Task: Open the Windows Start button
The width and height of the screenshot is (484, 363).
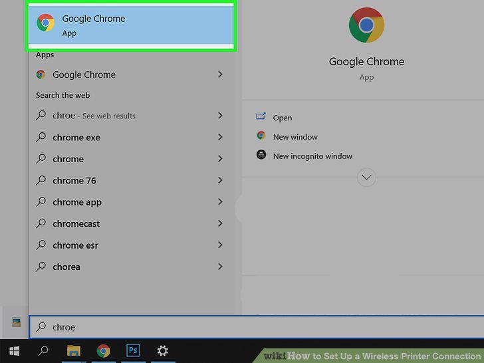Action: pos(14,351)
